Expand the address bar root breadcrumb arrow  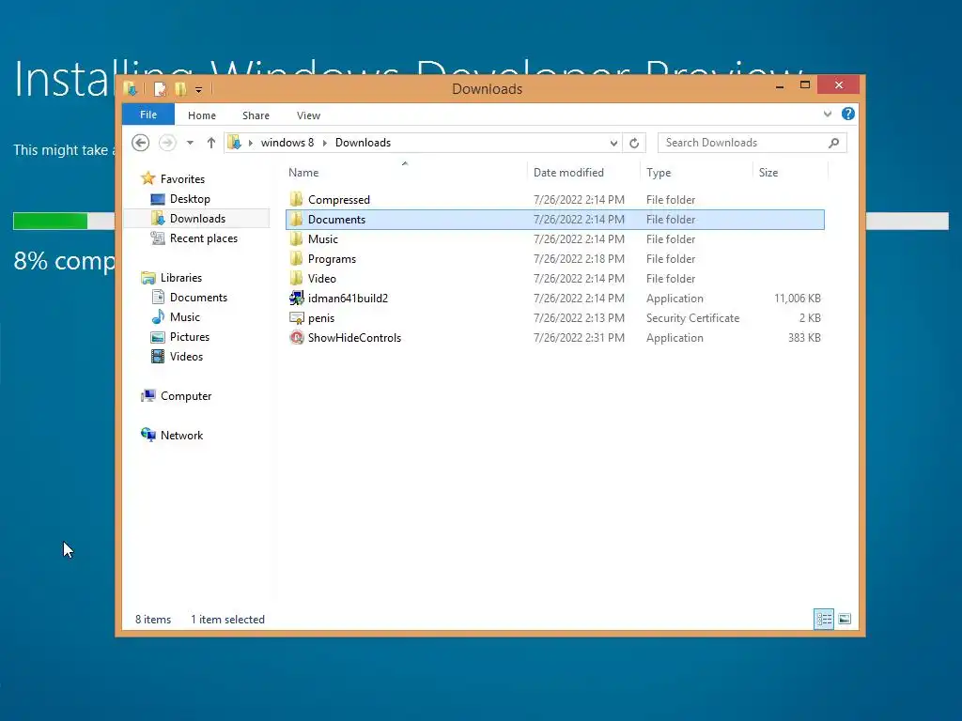[x=250, y=143]
